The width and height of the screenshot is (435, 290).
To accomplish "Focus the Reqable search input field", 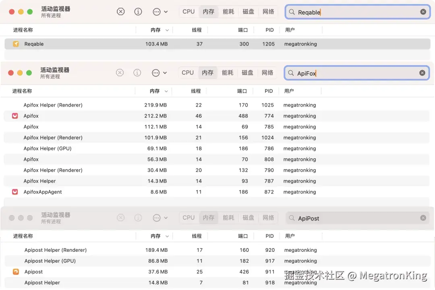I will point(358,12).
